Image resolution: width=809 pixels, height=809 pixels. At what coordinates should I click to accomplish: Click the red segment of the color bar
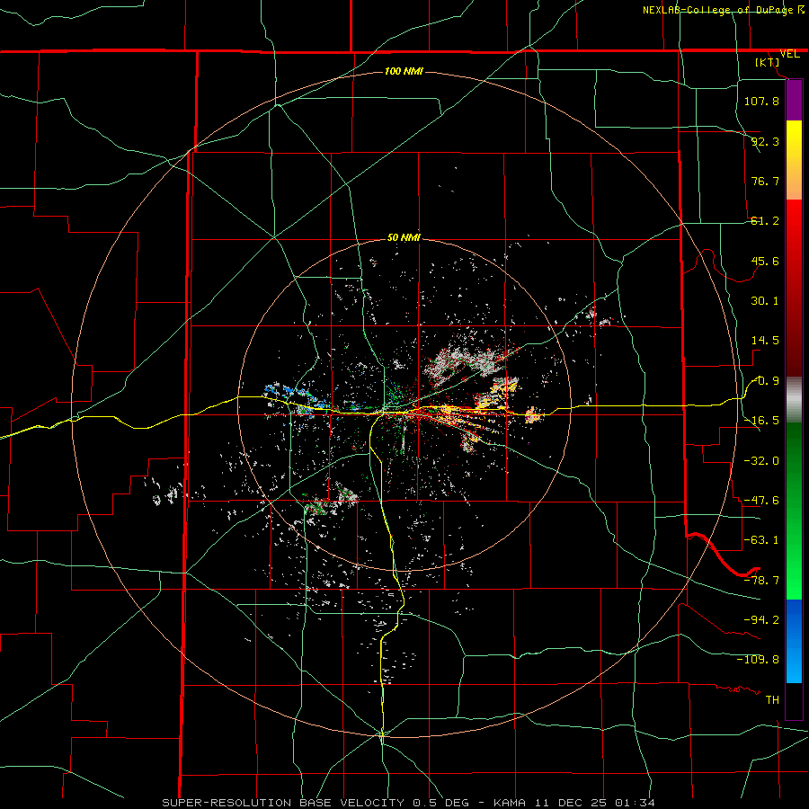(794, 288)
